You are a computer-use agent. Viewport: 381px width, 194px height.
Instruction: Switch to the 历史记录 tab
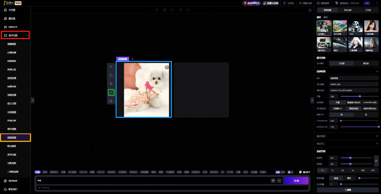pyautogui.click(x=348, y=10)
